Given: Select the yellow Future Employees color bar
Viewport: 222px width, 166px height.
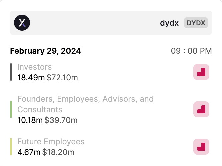Looking at the screenshot, I should 11,147.
